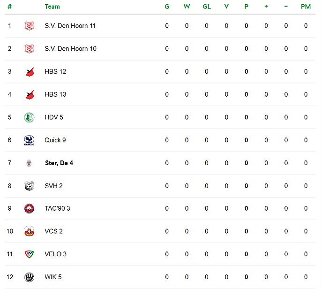Click the VELO 3 shield logo

(29, 254)
